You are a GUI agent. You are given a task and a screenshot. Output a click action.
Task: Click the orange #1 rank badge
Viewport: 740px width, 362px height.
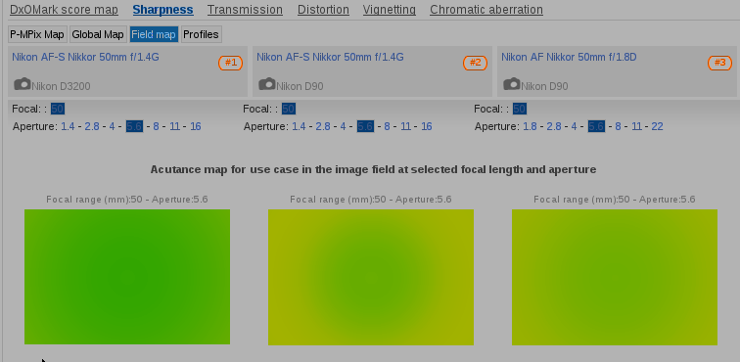coord(230,63)
